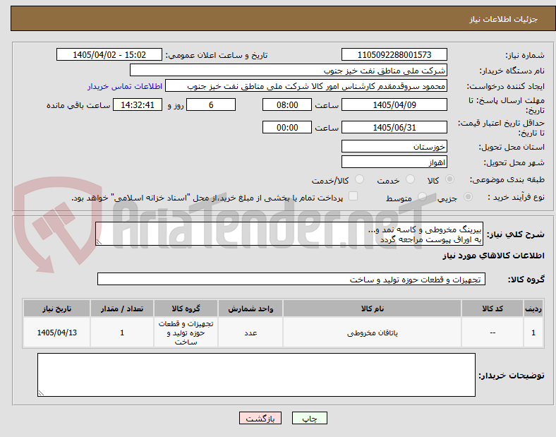This screenshot has height=437, width=556.
Task: Click the چاپ print button
Action: tap(309, 418)
